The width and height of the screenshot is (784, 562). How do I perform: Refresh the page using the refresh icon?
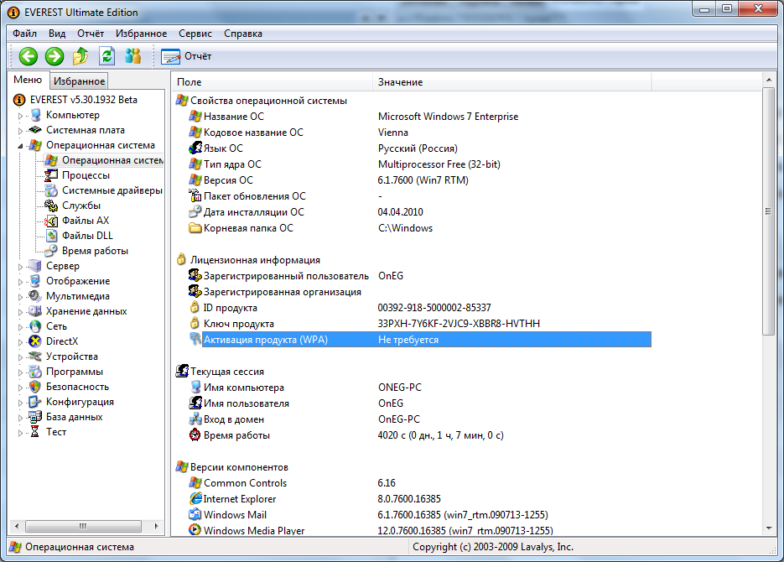tap(107, 56)
